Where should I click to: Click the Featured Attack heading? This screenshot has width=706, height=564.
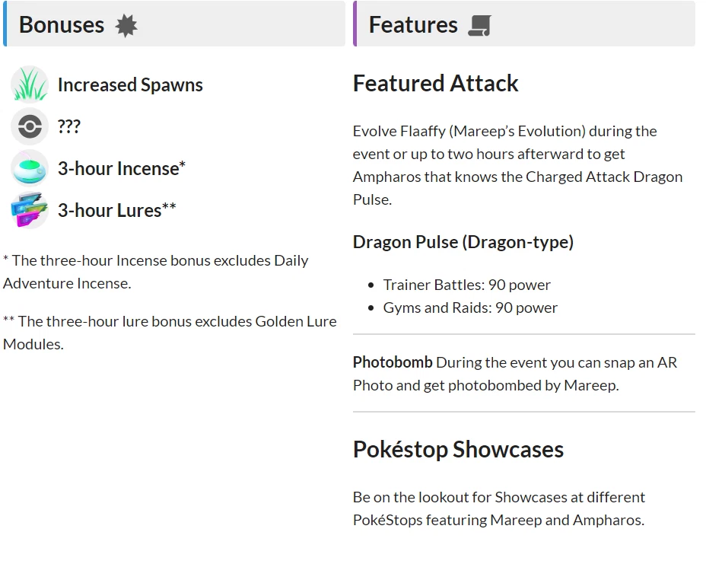[436, 83]
